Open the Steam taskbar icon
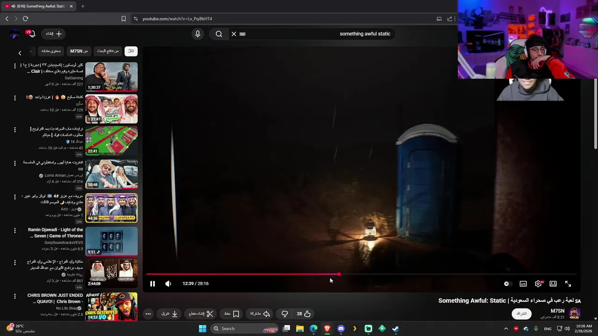This screenshot has height=336, width=598. (x=395, y=329)
